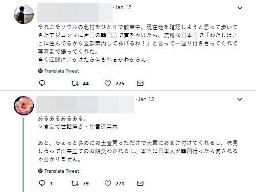Viewport: 256px width, 192px height.
Task: Translate the first tweet
Action: pos(62,71)
